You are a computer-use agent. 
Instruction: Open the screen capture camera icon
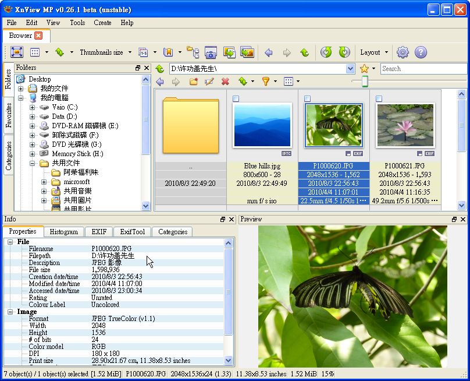[x=211, y=52]
